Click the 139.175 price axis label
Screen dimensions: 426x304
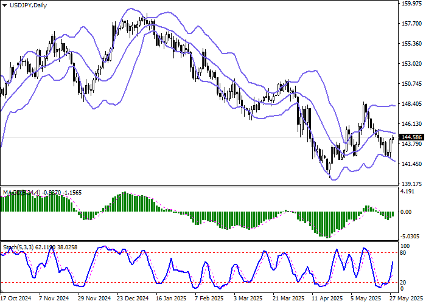click(412, 184)
